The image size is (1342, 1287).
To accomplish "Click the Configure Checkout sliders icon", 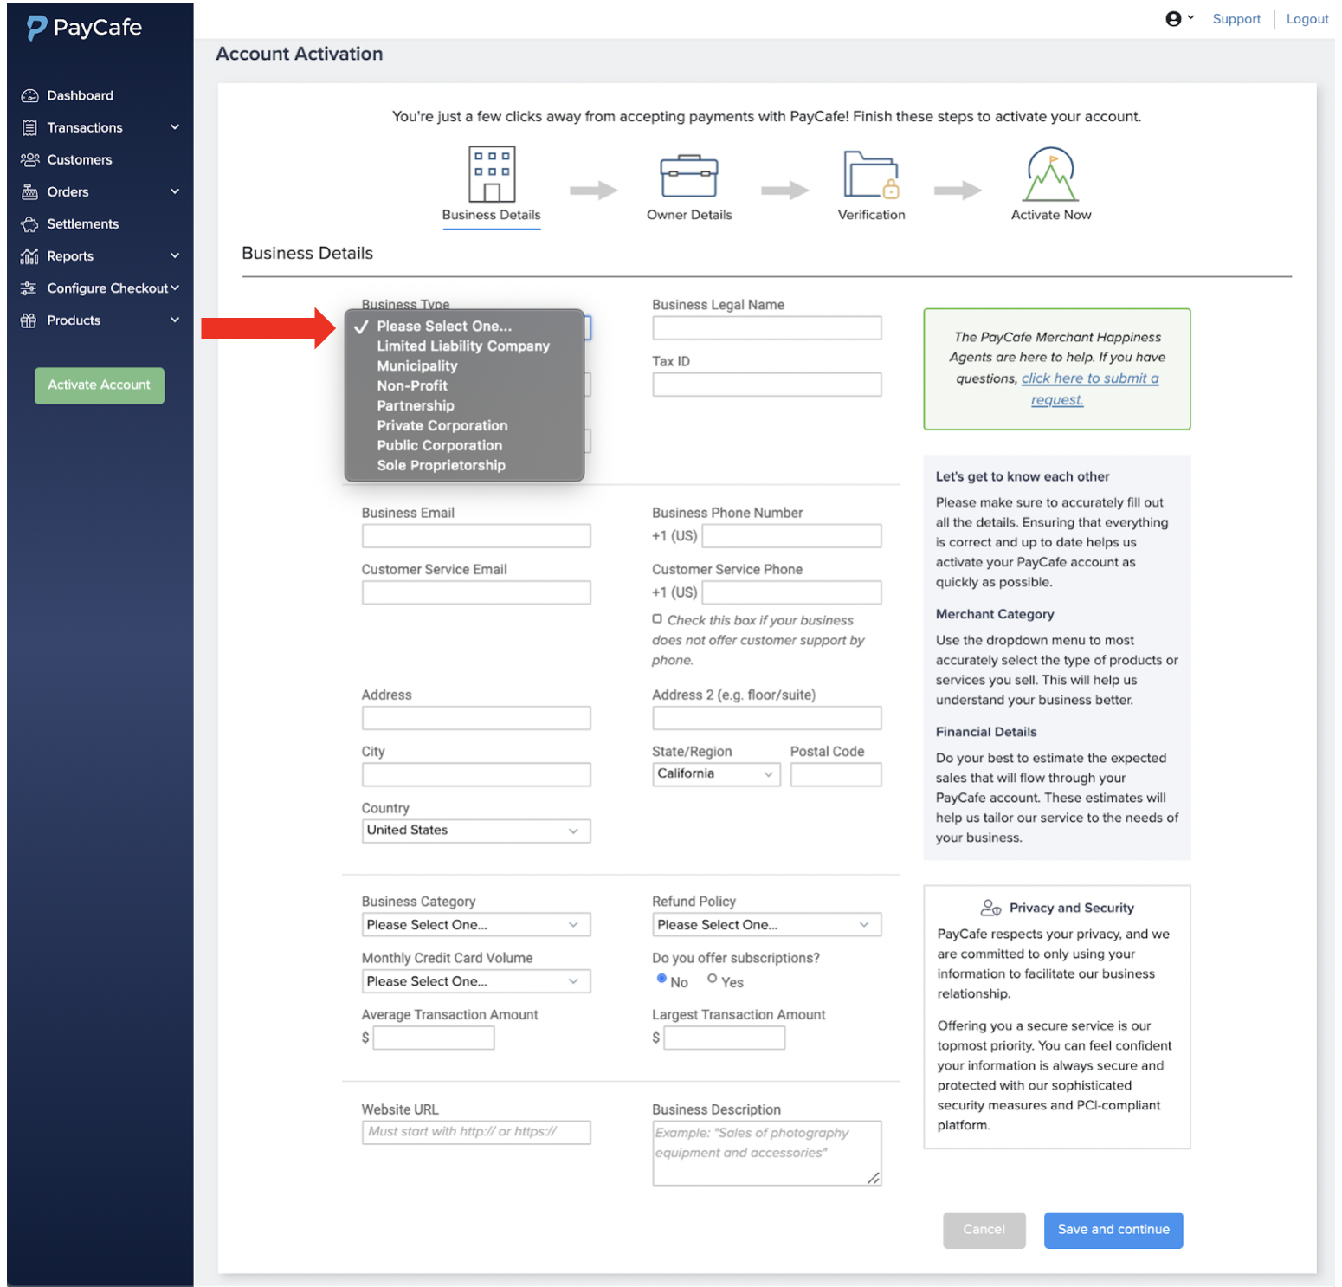I will point(29,288).
